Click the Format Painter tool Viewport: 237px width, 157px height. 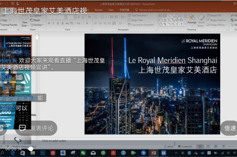coord(9,25)
